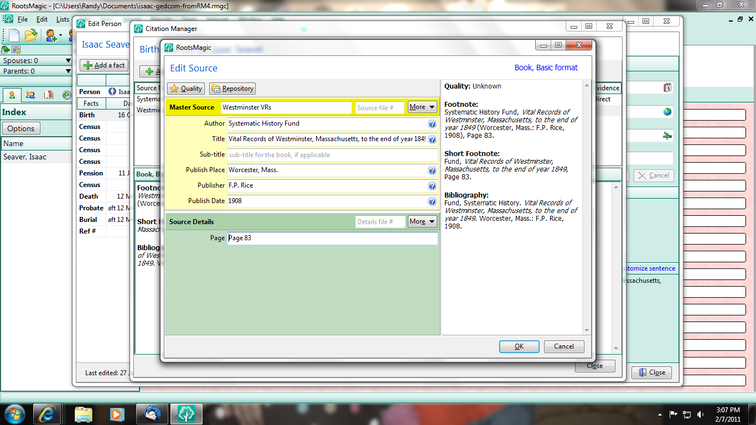Click the Author input field
Screen dimensions: 756x425
pyautogui.click(x=332, y=123)
